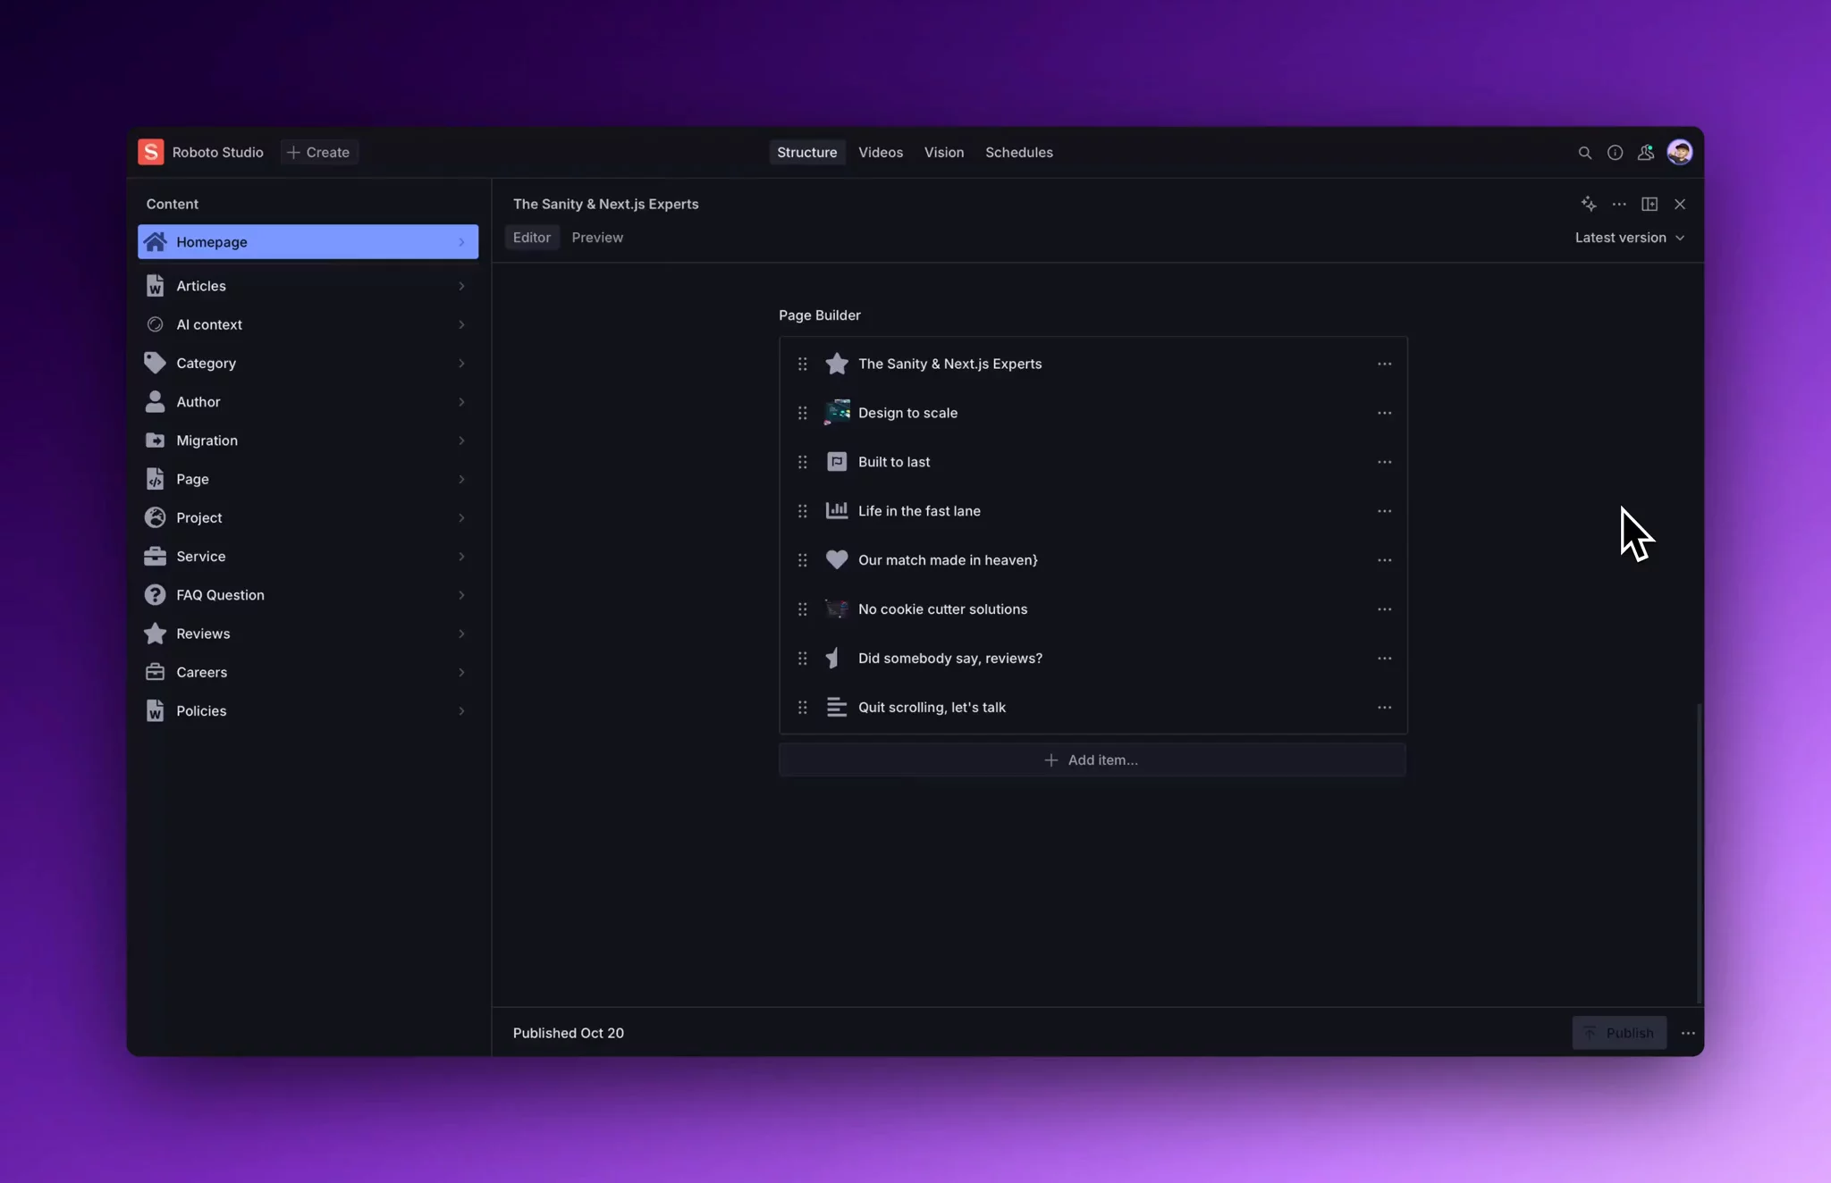Open options menu for Built to last

coord(1384,462)
